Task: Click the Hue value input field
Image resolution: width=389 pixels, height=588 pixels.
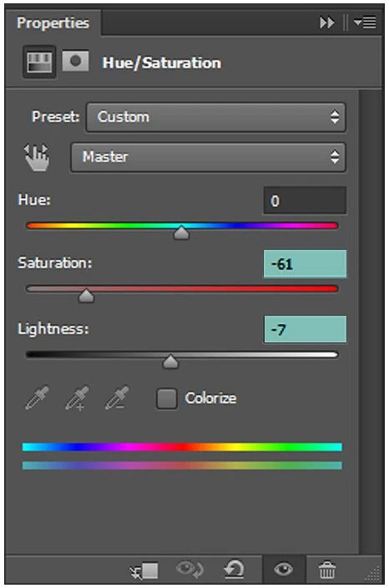Action: pos(305,200)
